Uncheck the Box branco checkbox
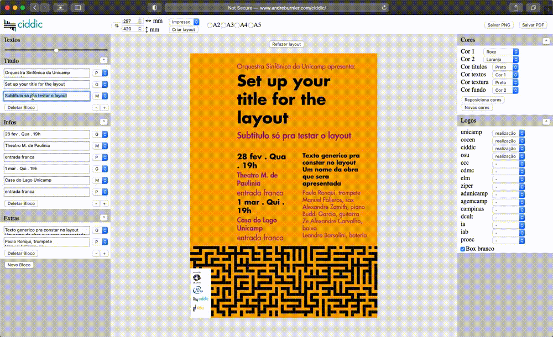Viewport: 553px width, 337px height. 463,249
